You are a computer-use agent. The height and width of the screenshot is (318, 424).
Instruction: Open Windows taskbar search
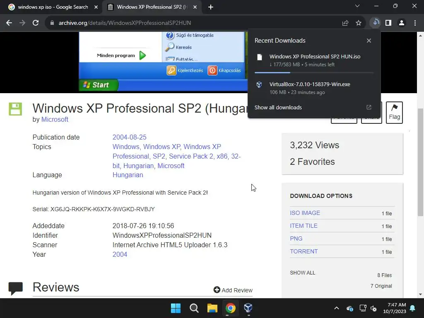click(194, 308)
